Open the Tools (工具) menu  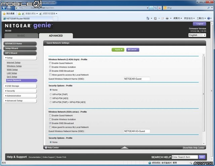201,18
